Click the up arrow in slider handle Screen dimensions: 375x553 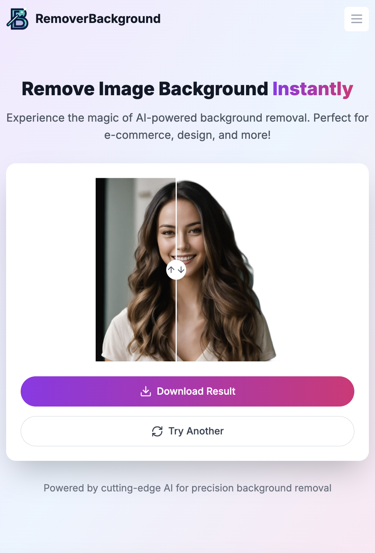click(x=171, y=270)
